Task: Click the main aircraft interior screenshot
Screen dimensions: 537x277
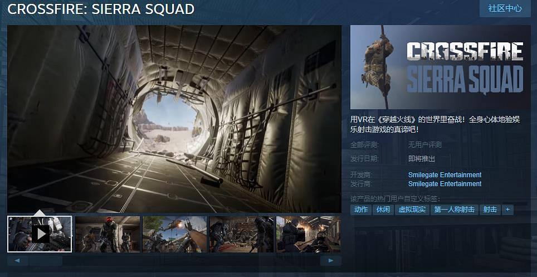Action: point(174,118)
